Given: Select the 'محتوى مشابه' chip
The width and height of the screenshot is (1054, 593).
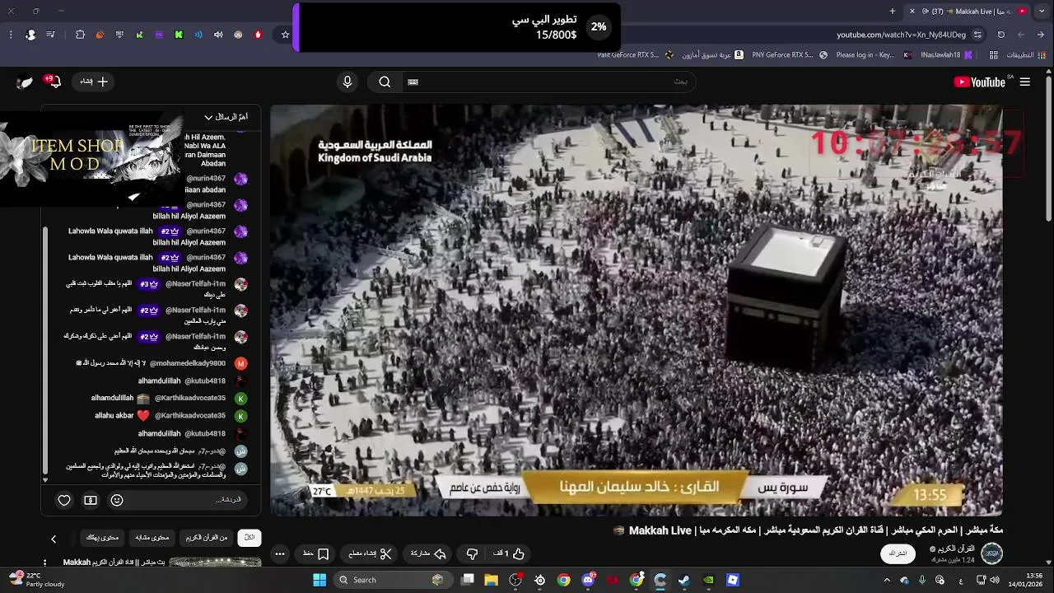Looking at the screenshot, I should 152,537.
